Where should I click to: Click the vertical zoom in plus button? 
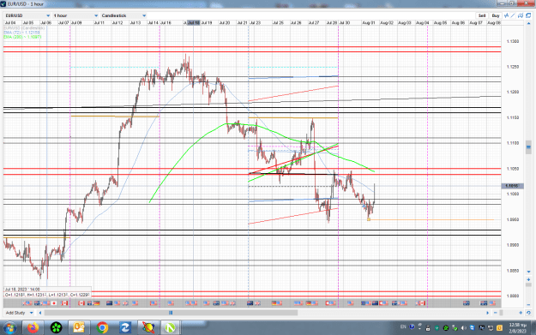tap(528, 279)
